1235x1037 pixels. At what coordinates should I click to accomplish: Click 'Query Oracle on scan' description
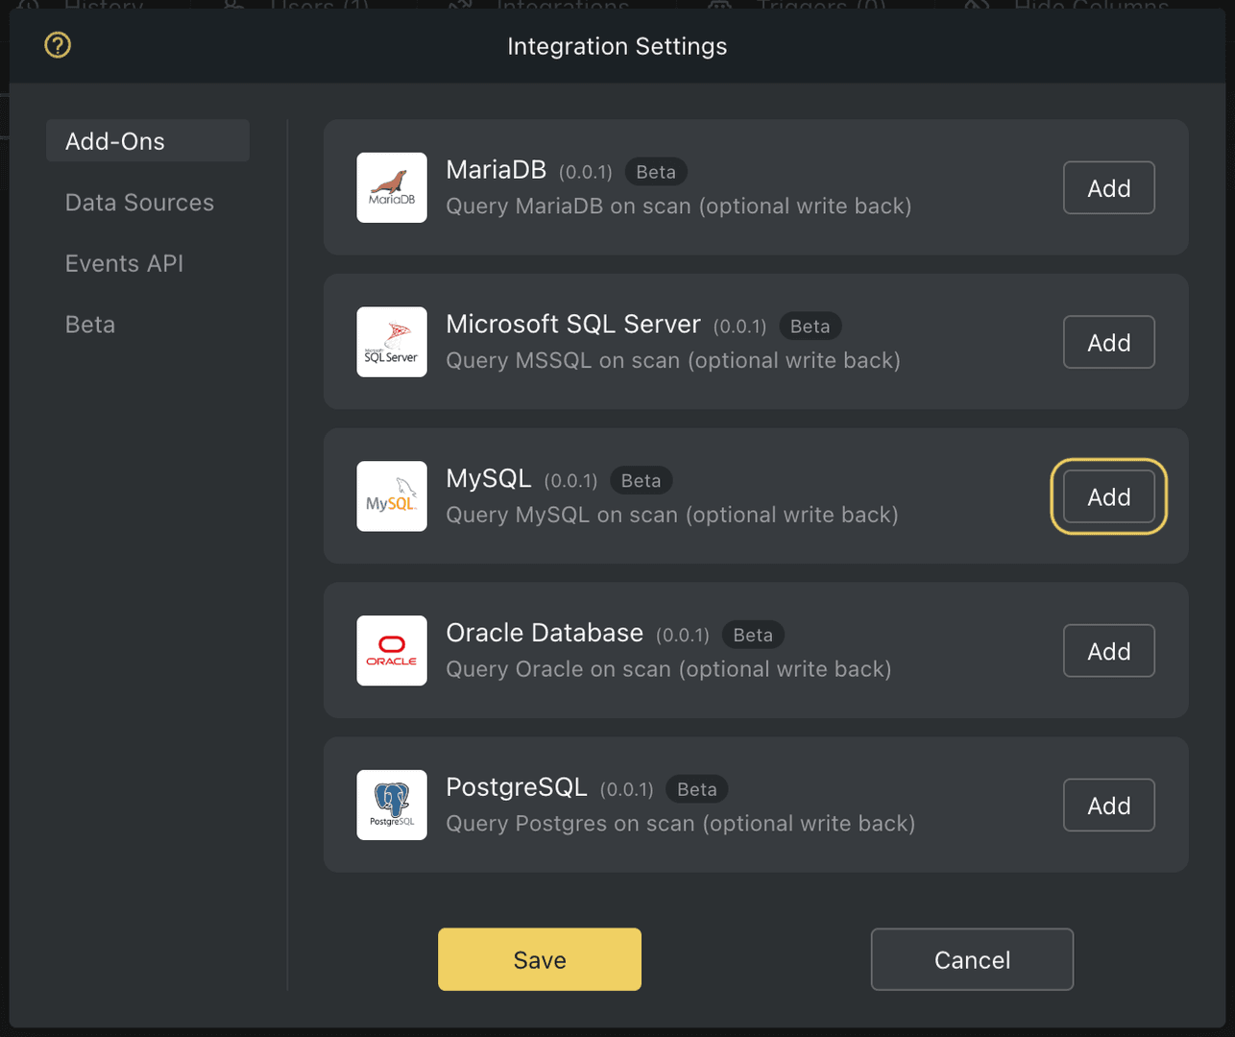point(668,669)
